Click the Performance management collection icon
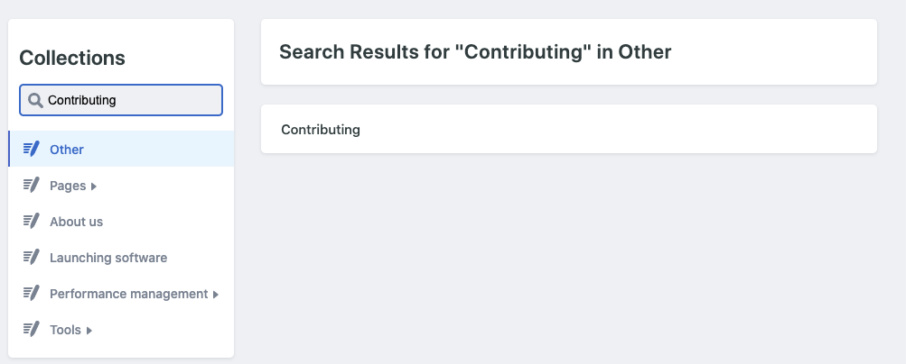The height and width of the screenshot is (364, 906). coord(32,294)
